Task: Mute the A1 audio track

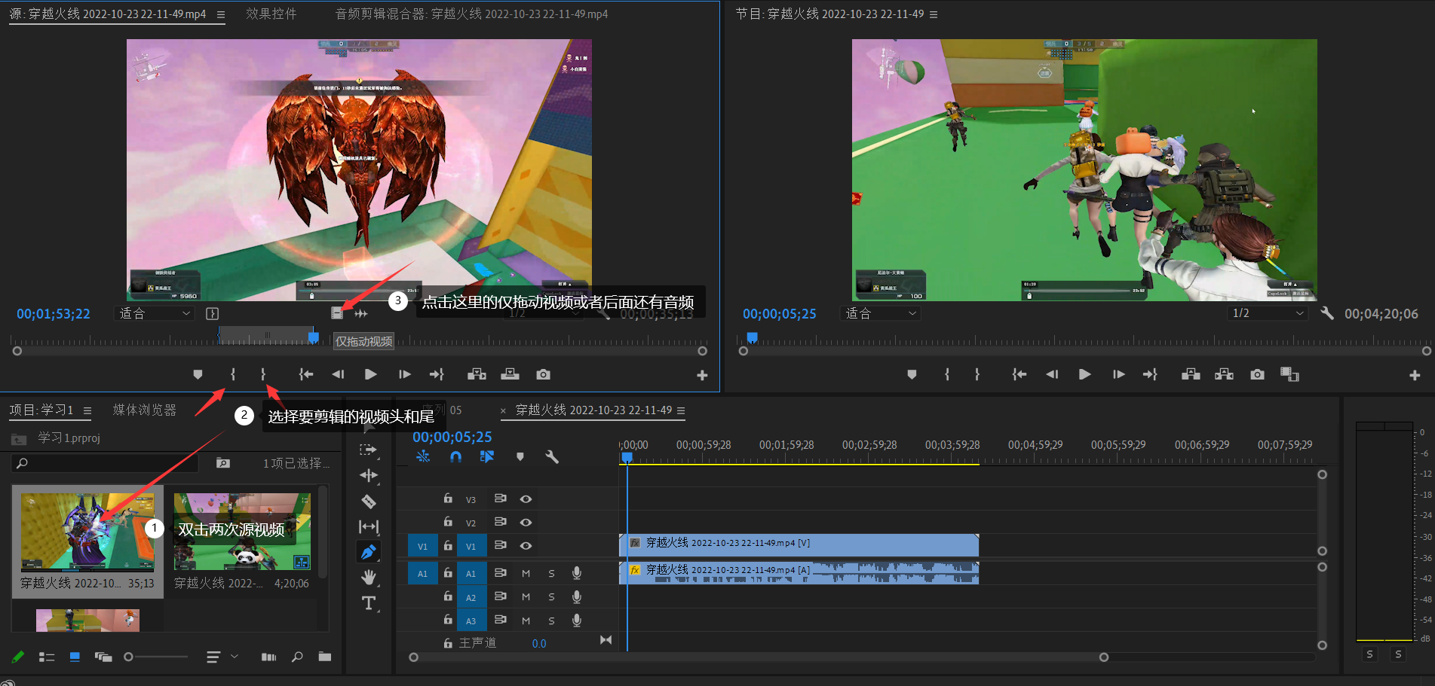Action: click(526, 574)
